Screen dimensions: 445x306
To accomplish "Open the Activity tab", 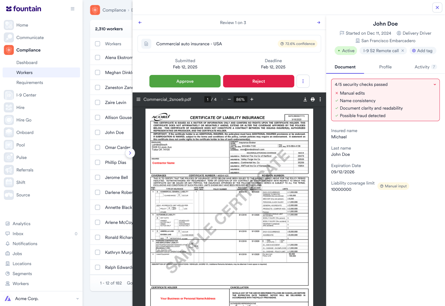I will point(422,67).
